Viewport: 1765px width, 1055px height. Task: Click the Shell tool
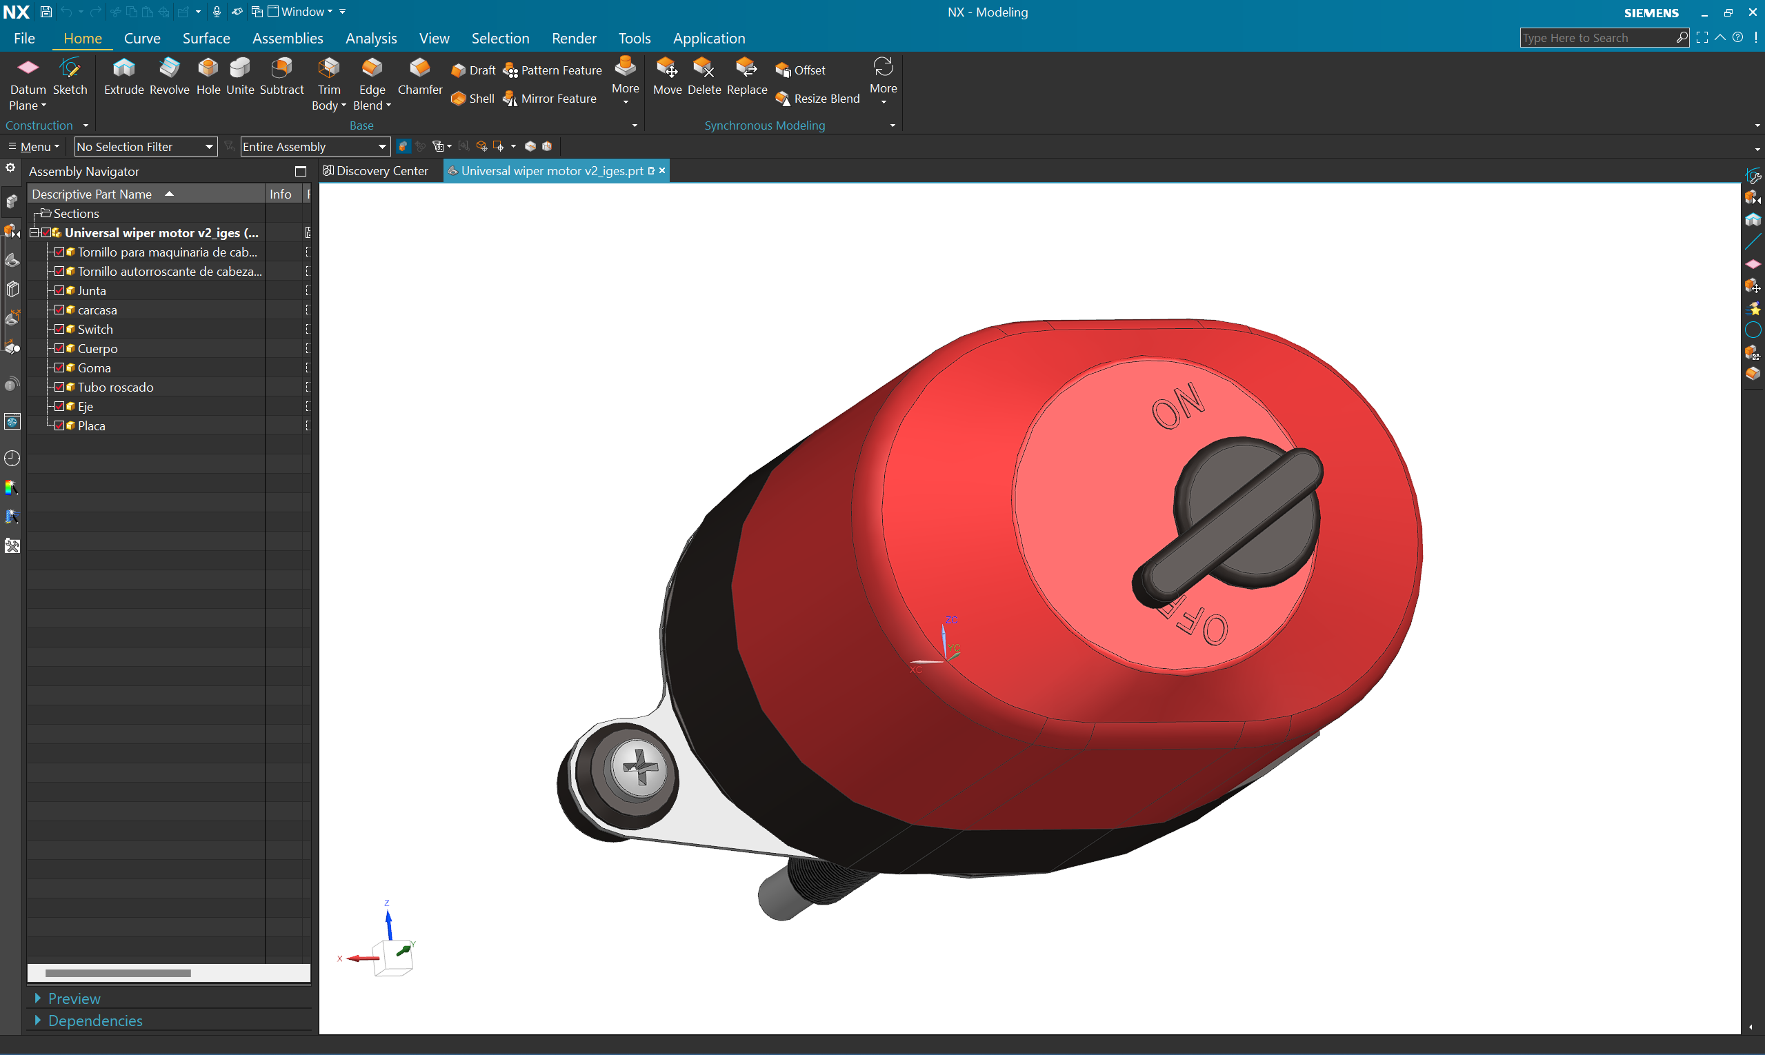click(x=472, y=99)
